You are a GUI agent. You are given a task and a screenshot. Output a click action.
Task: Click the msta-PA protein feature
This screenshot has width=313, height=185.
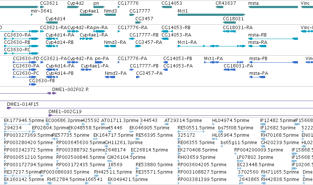coord(257,77)
